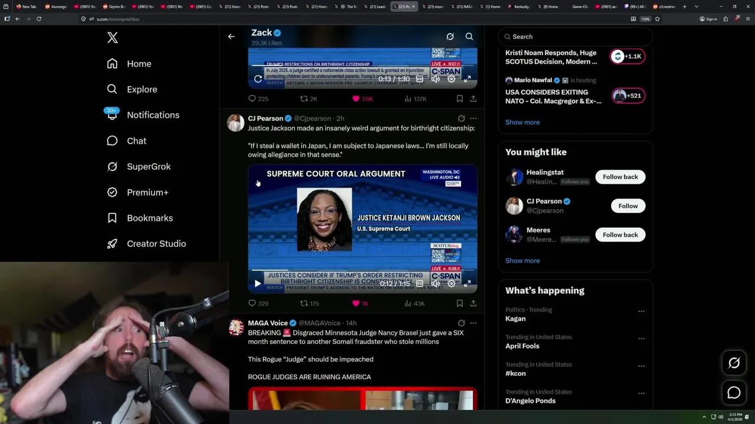Follow CJ Pearson in You might like
The width and height of the screenshot is (755, 424).
(x=628, y=206)
